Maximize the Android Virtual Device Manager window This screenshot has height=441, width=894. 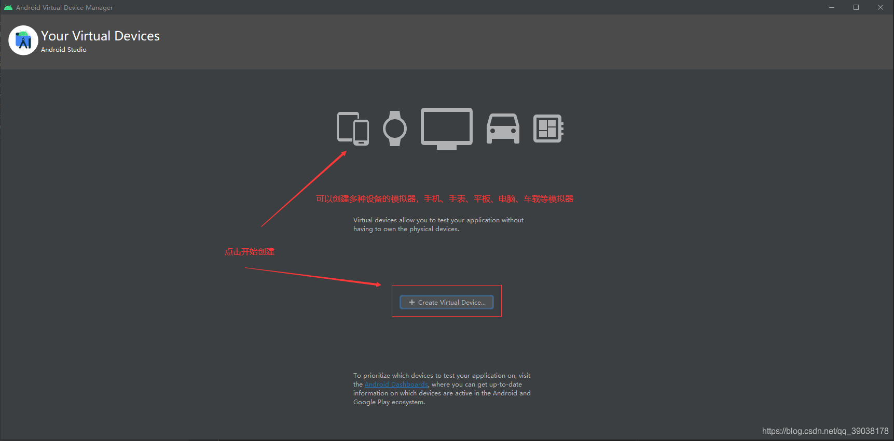pyautogui.click(x=856, y=7)
